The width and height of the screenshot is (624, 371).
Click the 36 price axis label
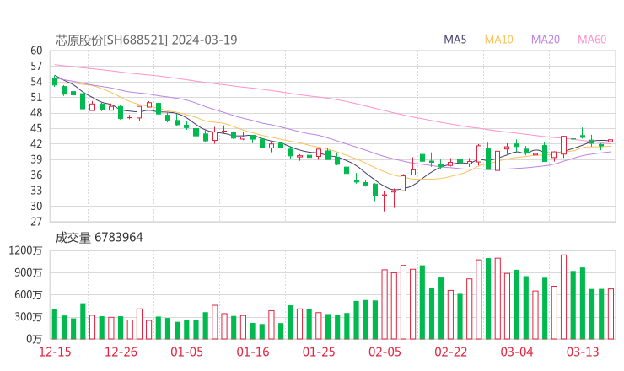click(36, 175)
